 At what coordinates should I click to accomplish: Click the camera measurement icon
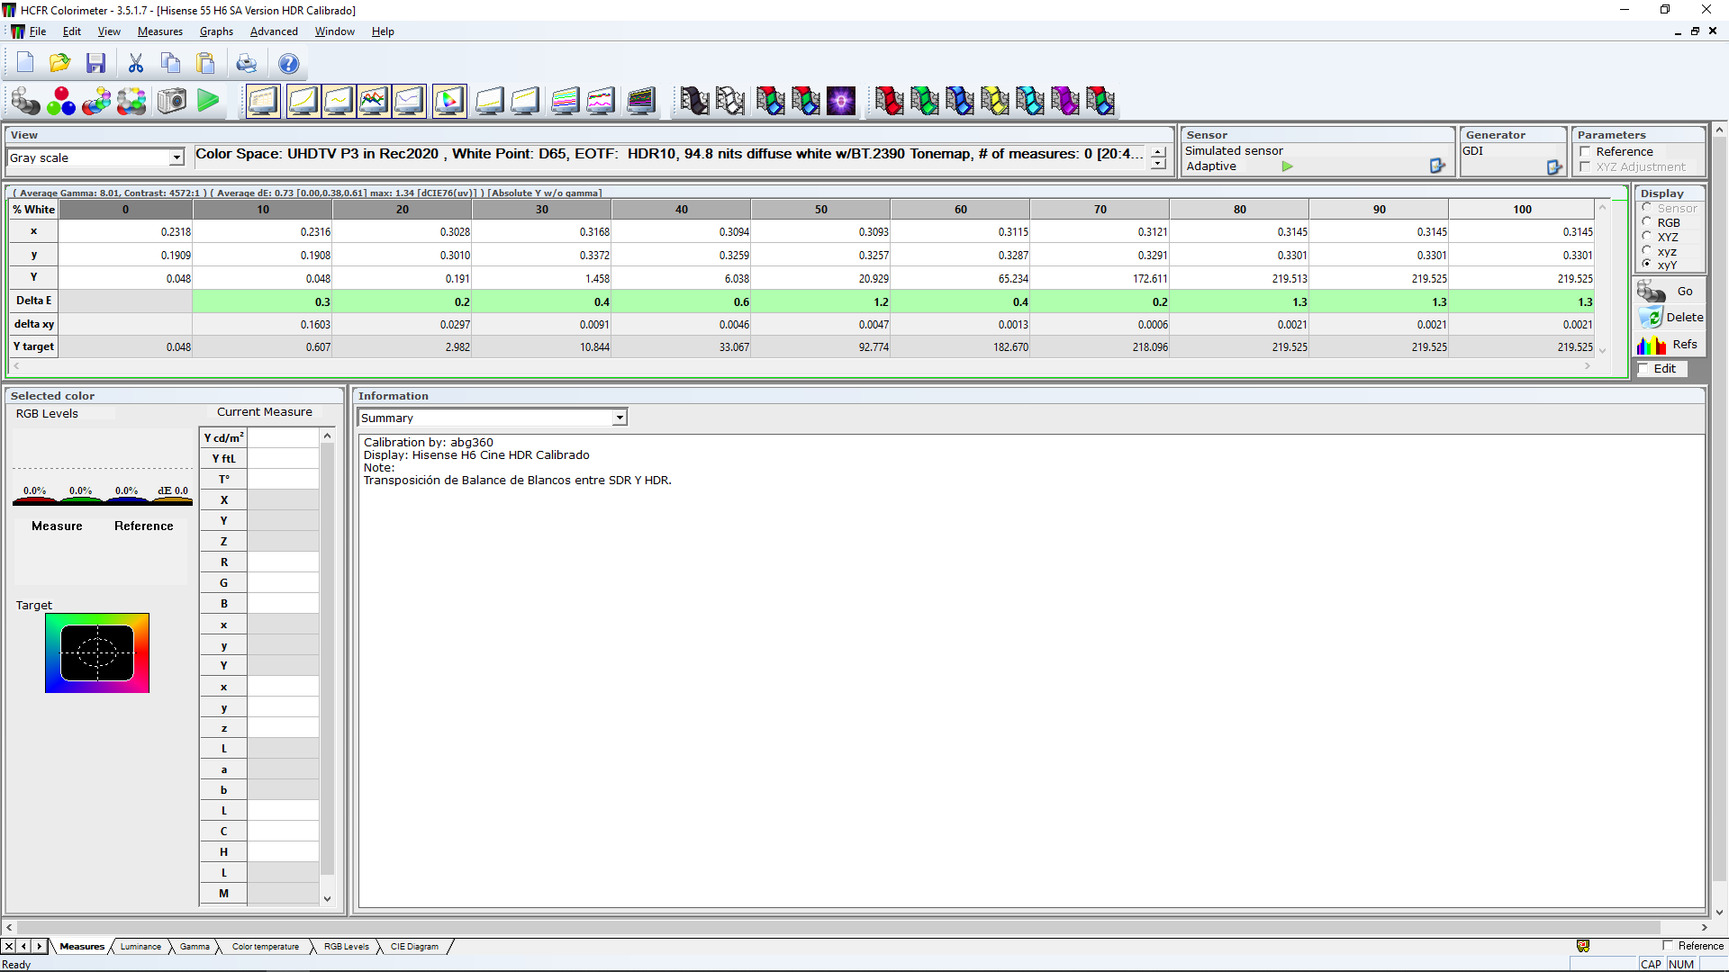click(172, 101)
